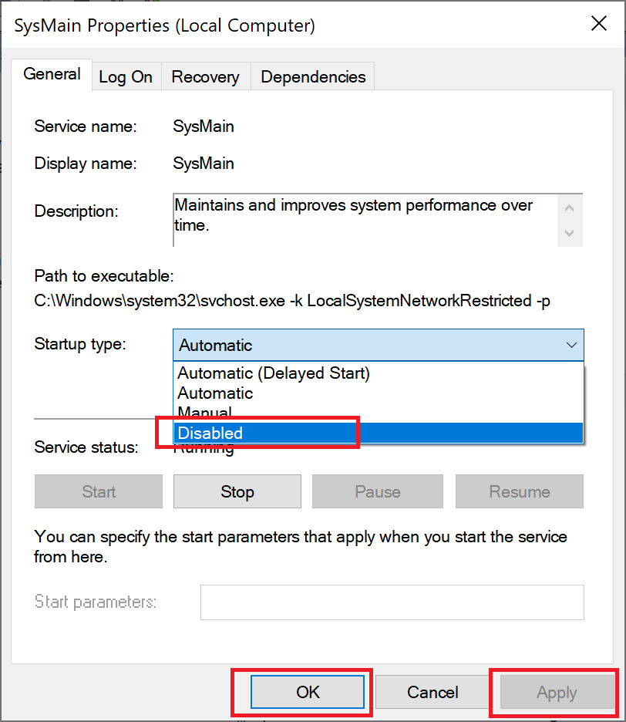Screen dimensions: 626x722
Task: Click the description scroll-down arrow
Action: pos(570,234)
